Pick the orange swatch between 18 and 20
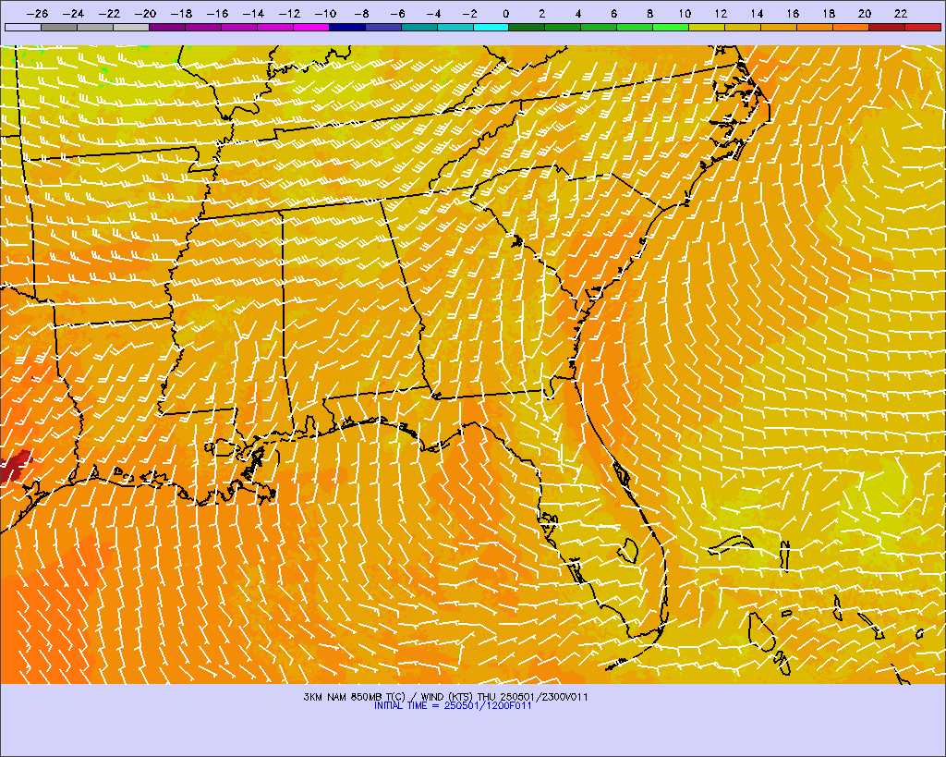The height and width of the screenshot is (757, 946). (x=851, y=27)
